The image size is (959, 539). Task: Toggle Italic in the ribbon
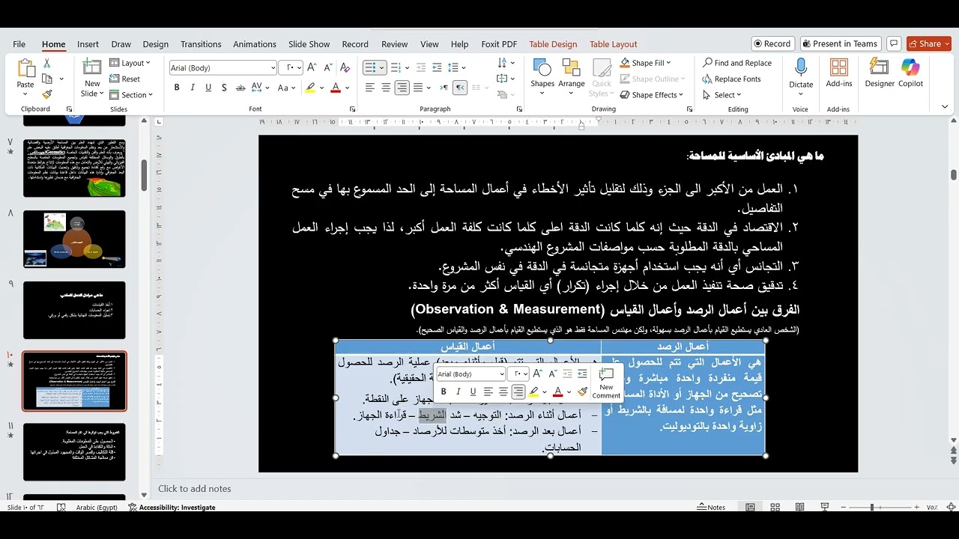pyautogui.click(x=193, y=88)
